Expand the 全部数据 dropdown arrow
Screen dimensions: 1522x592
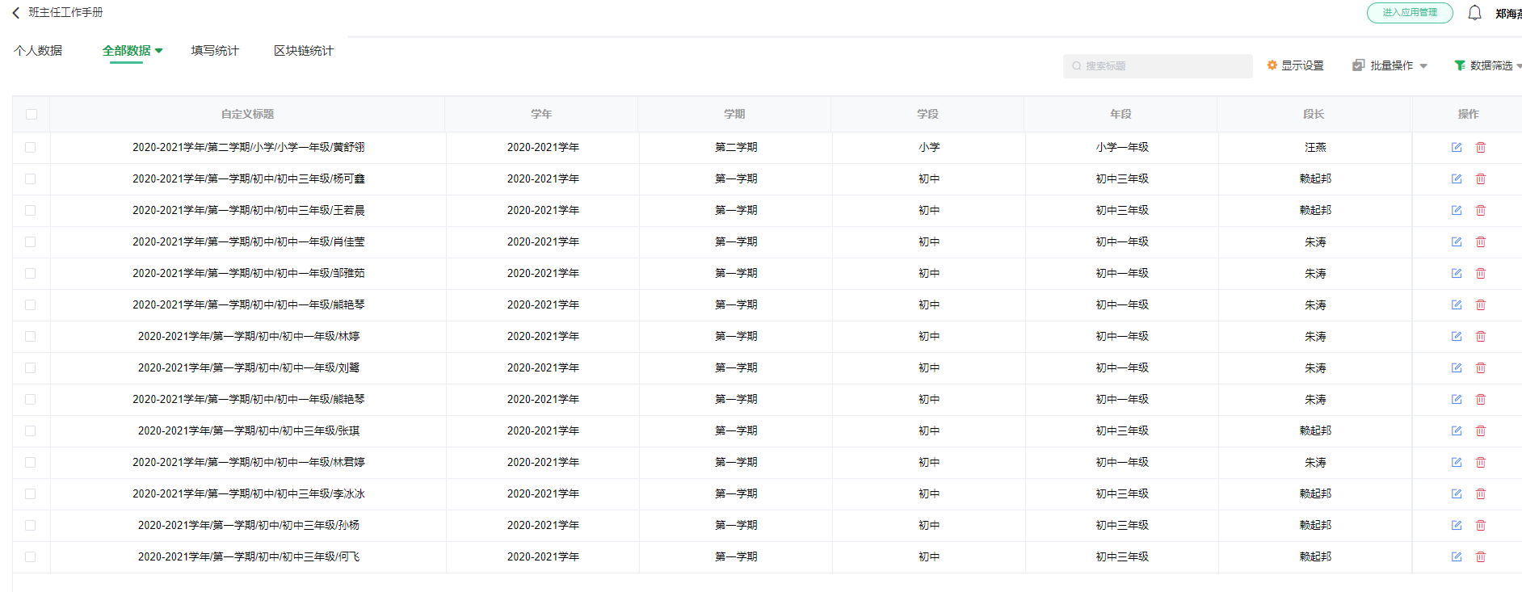(x=159, y=51)
